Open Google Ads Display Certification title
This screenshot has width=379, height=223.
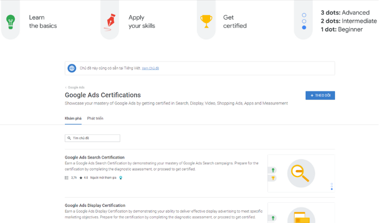coord(95,206)
